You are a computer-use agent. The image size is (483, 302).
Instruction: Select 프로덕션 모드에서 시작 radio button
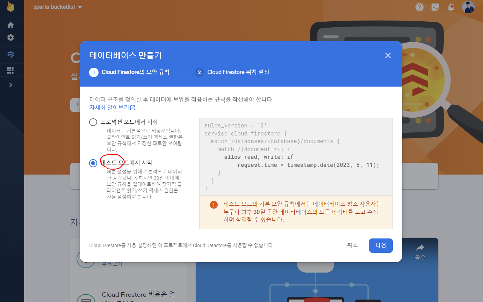tap(93, 122)
